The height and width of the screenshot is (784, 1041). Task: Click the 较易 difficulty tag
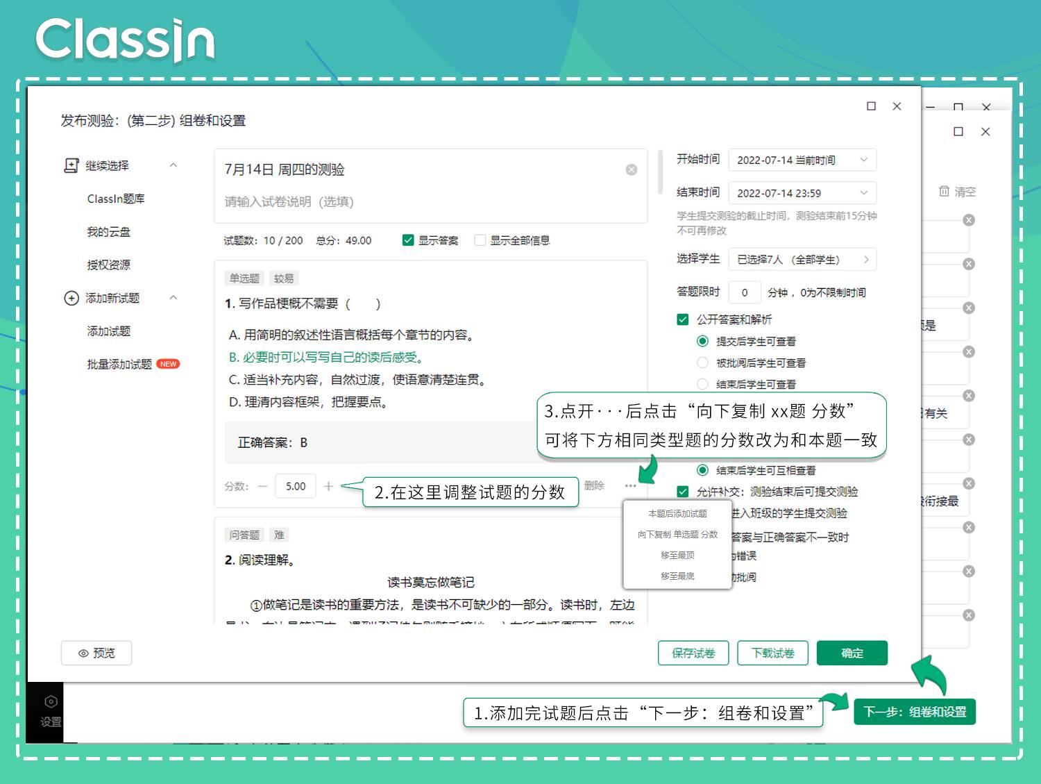click(283, 278)
